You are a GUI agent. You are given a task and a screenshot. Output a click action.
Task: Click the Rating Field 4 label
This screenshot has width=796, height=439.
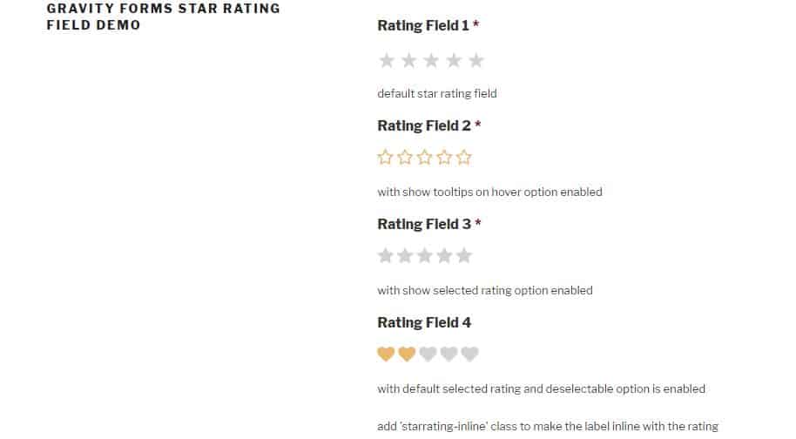424,322
